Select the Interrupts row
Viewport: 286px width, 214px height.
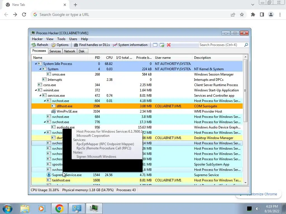(137, 79)
